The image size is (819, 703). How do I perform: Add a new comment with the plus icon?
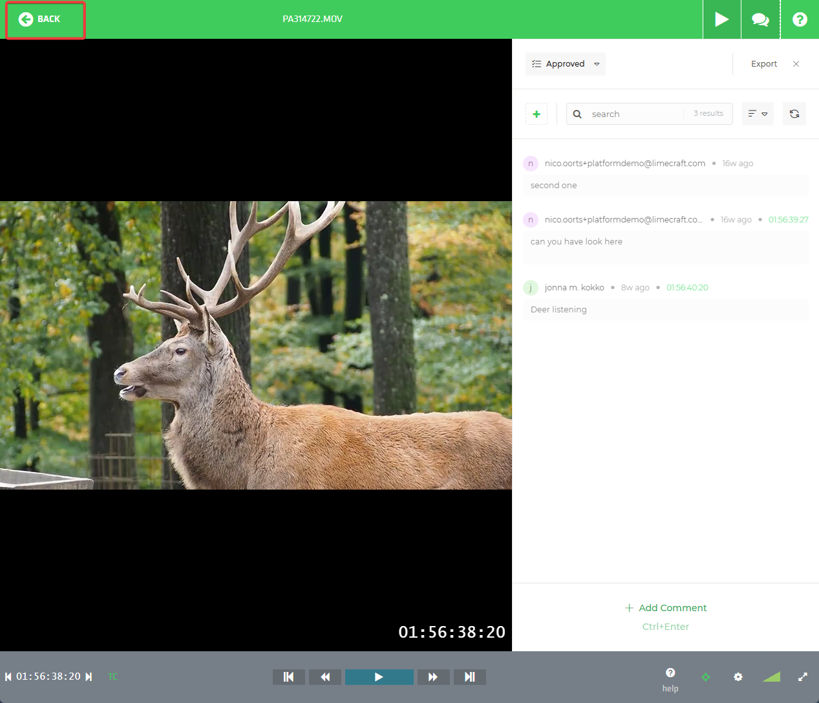537,114
